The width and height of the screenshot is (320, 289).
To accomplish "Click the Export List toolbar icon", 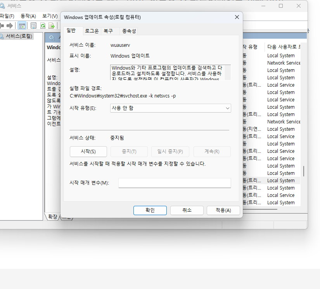I will [x=52, y=26].
